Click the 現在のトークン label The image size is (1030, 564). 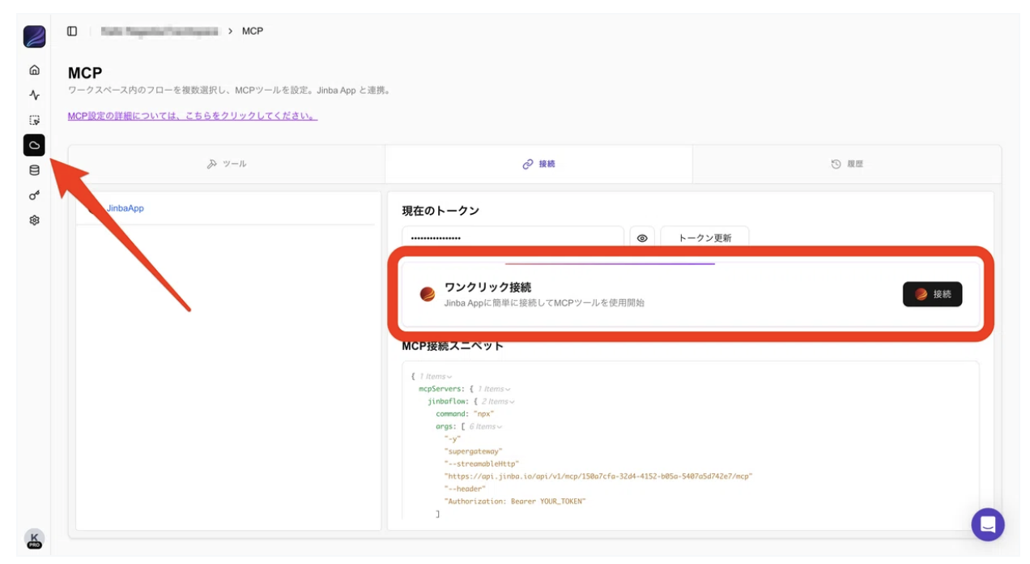click(441, 211)
